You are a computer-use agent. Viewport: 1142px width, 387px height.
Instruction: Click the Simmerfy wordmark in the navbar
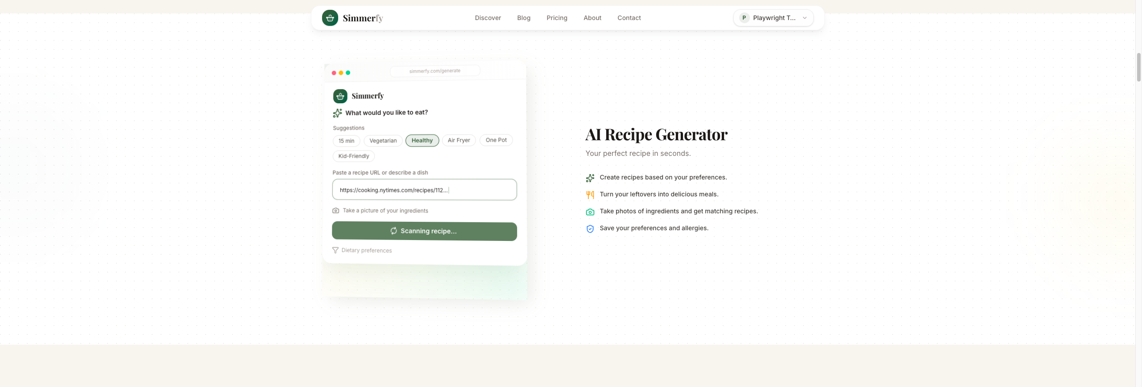click(363, 18)
